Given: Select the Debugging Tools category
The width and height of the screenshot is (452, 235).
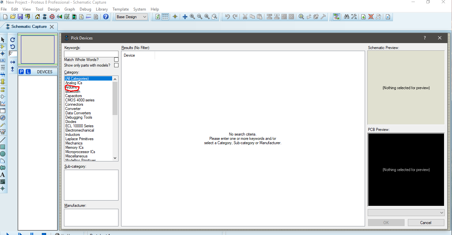Looking at the screenshot, I should click(79, 117).
